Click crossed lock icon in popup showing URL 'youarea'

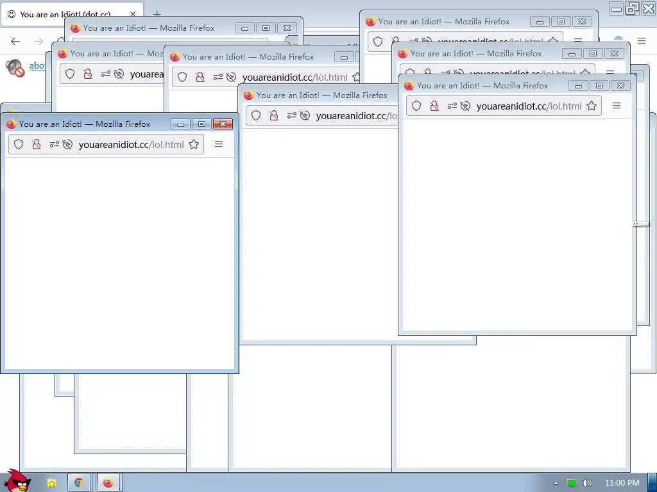(88, 74)
